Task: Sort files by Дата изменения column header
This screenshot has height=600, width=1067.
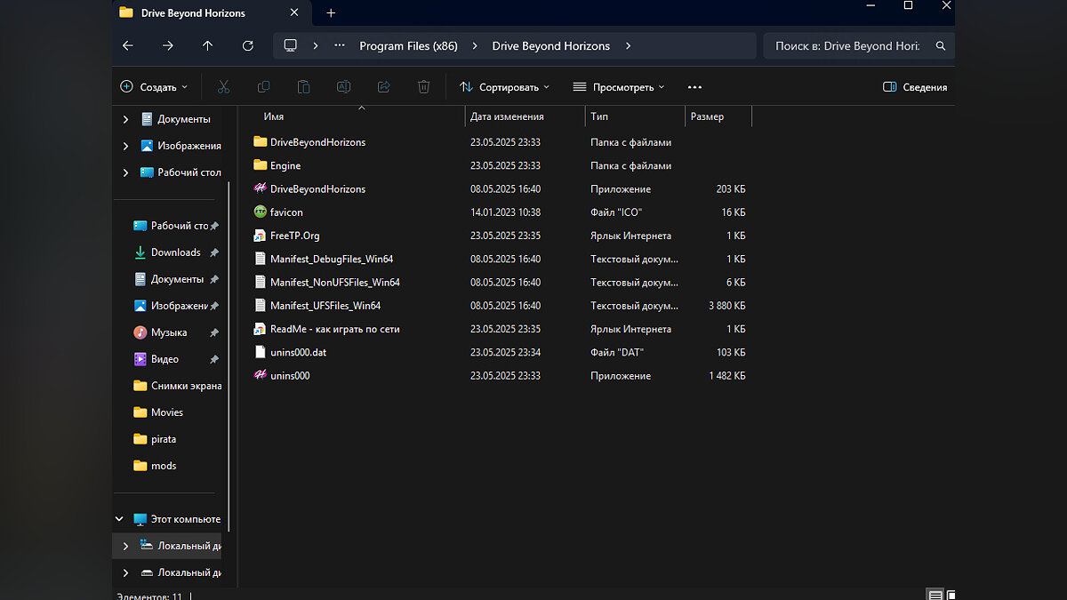Action: [x=507, y=116]
